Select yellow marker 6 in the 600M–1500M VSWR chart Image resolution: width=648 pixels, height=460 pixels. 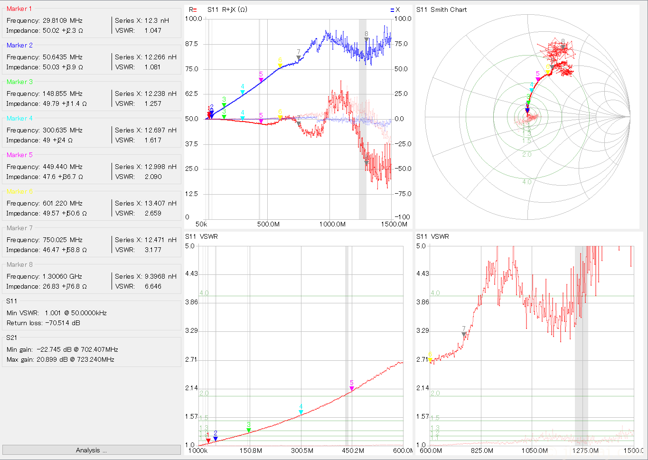pyautogui.click(x=431, y=360)
